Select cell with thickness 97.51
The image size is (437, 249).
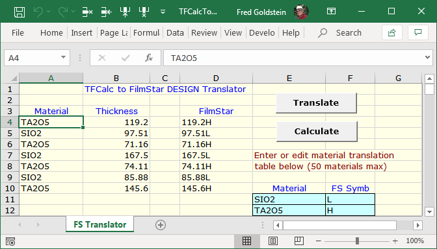(116, 133)
